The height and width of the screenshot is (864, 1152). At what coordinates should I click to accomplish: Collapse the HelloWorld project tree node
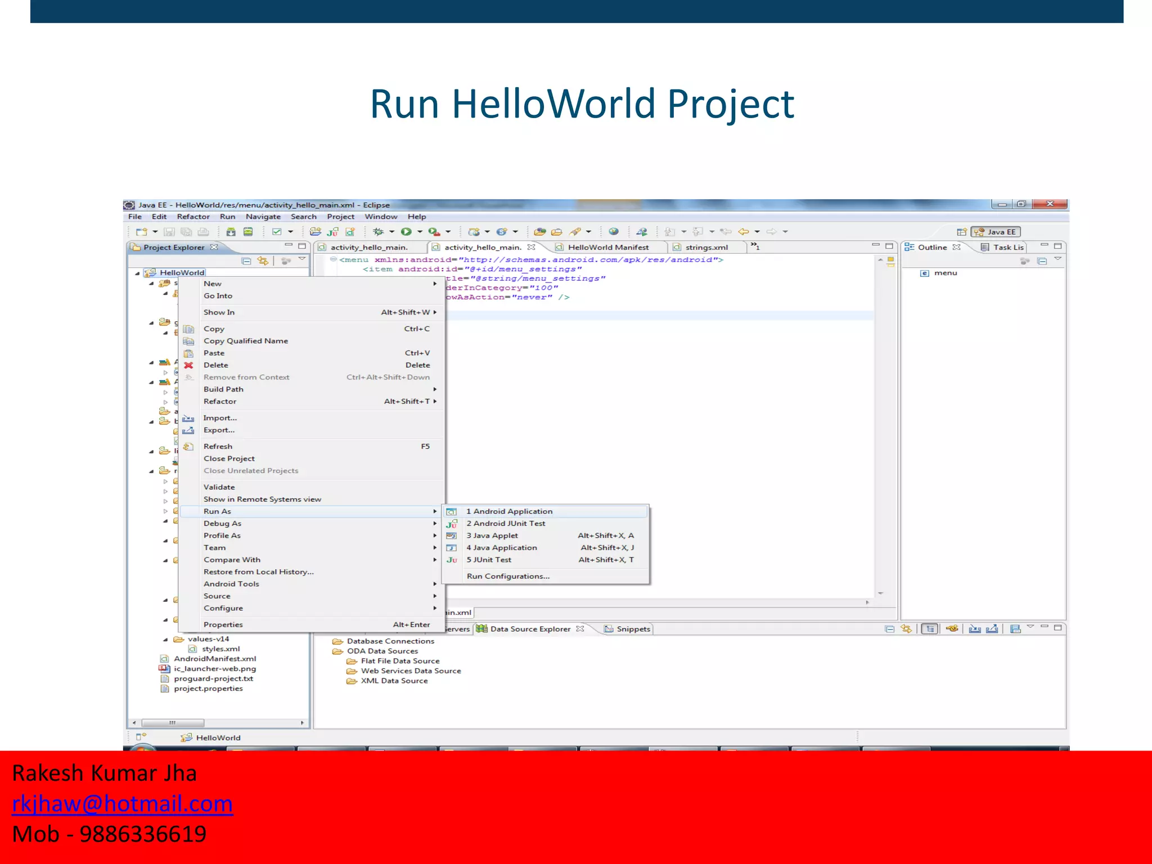[x=137, y=273]
